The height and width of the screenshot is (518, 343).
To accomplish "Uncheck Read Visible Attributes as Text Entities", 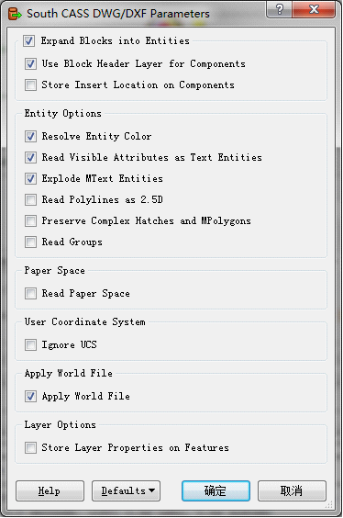I will [30, 157].
